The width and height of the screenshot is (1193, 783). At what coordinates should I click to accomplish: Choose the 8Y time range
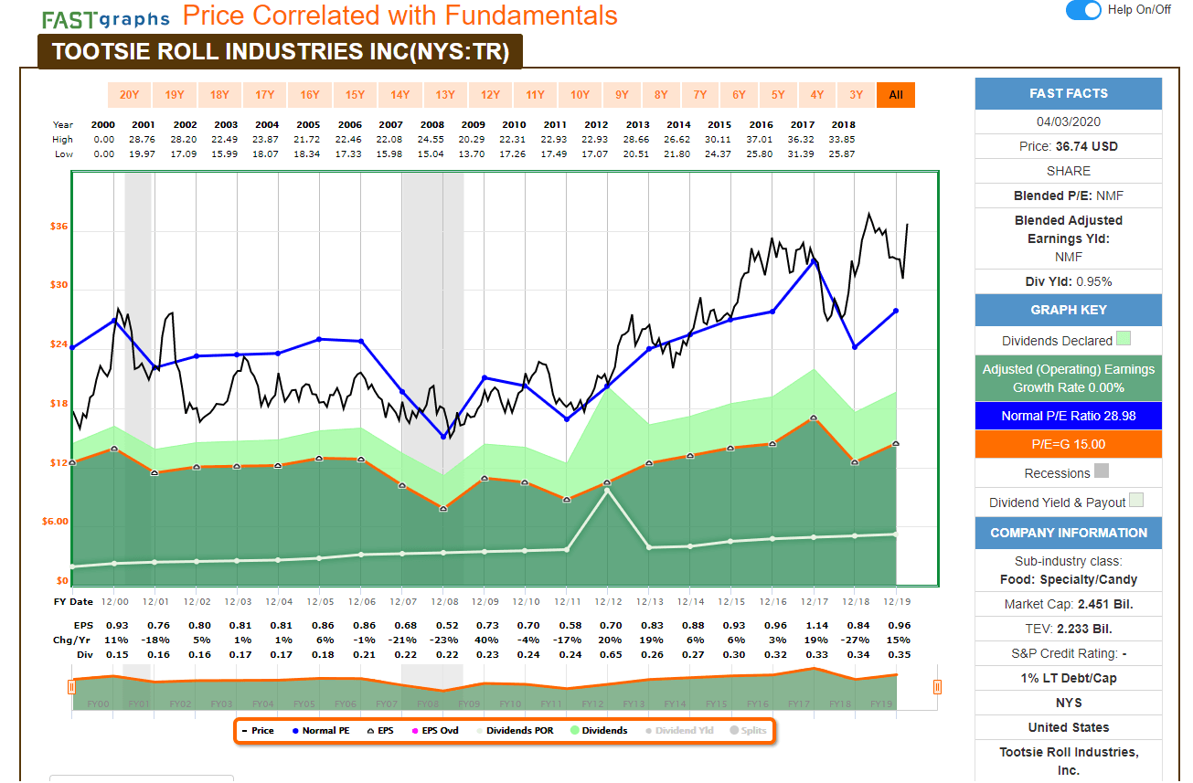(661, 95)
